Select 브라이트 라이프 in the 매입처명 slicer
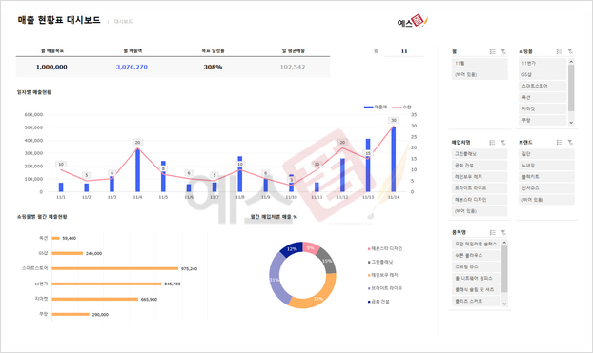This screenshot has height=353, width=593. tap(480, 188)
